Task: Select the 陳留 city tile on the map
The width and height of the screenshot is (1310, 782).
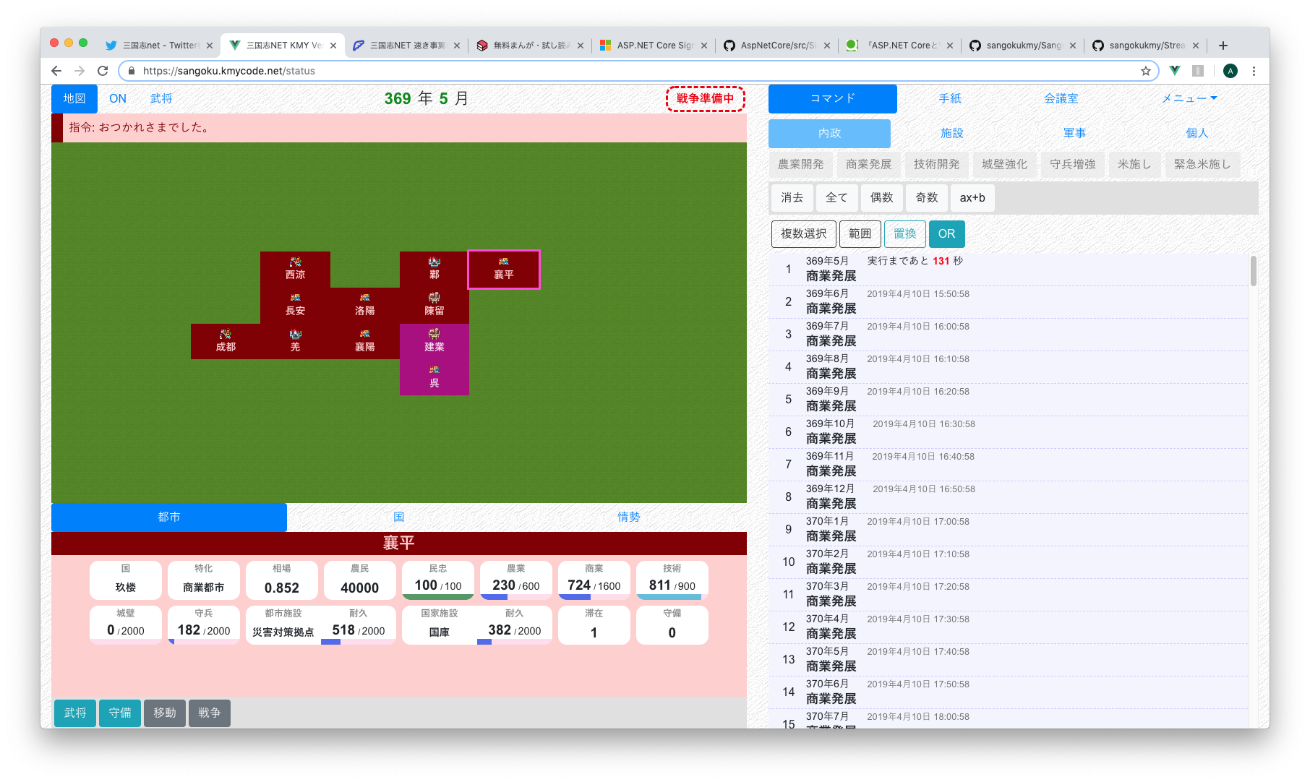Action: (x=434, y=305)
